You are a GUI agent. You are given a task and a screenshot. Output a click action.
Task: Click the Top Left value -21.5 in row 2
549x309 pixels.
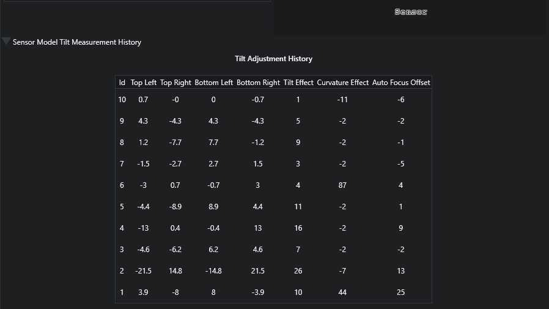coord(143,271)
